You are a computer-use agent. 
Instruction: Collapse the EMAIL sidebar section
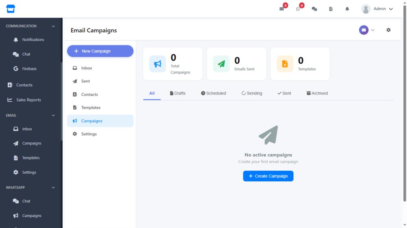[x=31, y=116]
